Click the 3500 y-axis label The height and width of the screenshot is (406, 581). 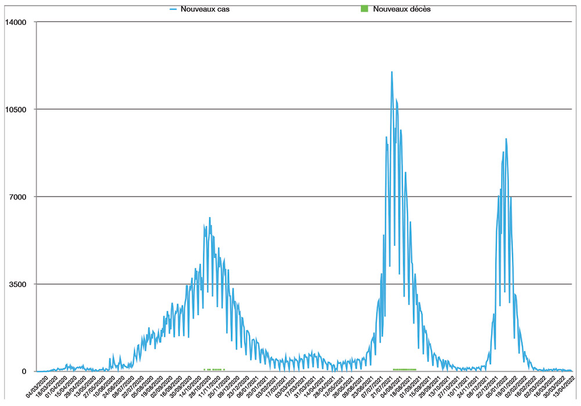[18, 284]
